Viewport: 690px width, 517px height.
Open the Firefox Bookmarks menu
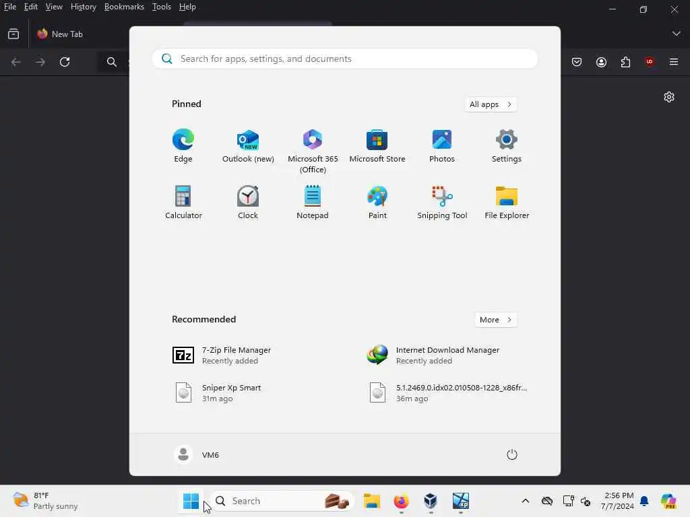click(124, 7)
